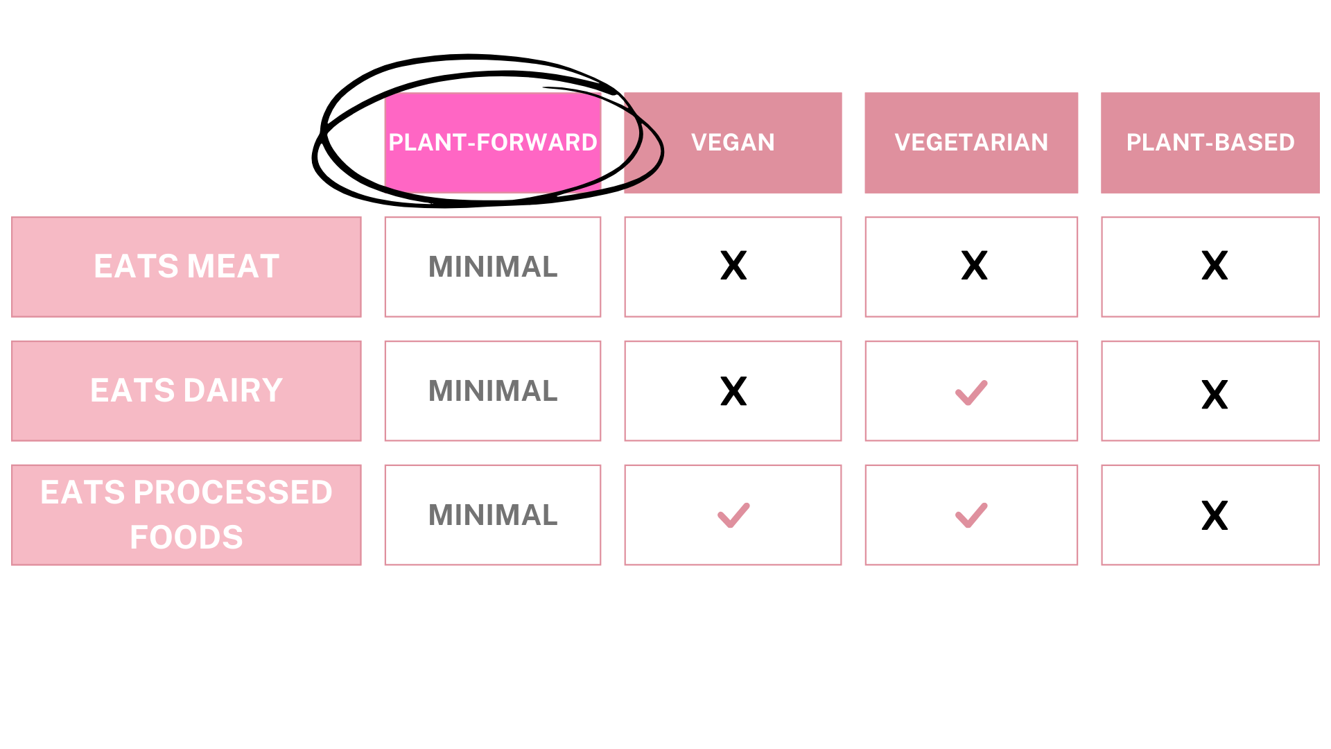Viewport: 1331px width, 749px height.
Task: Select the circled Plant-Forward header
Action: pyautogui.click(x=493, y=142)
